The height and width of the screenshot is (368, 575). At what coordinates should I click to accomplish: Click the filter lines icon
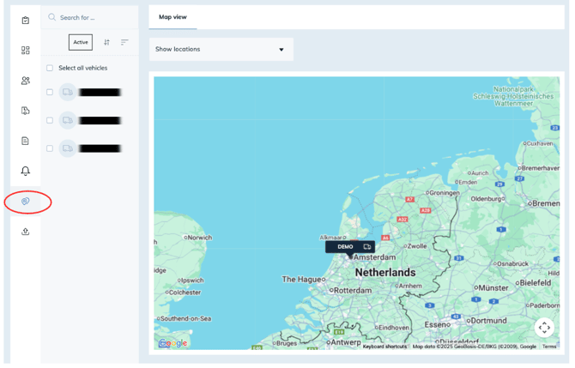[124, 42]
